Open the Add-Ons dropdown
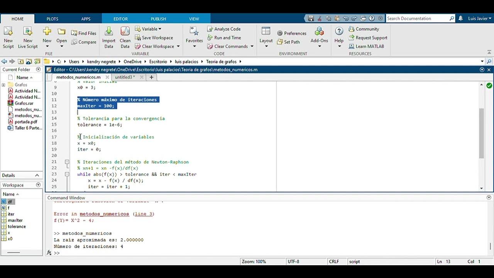Viewport: 494px width, 278px height. pos(319,46)
